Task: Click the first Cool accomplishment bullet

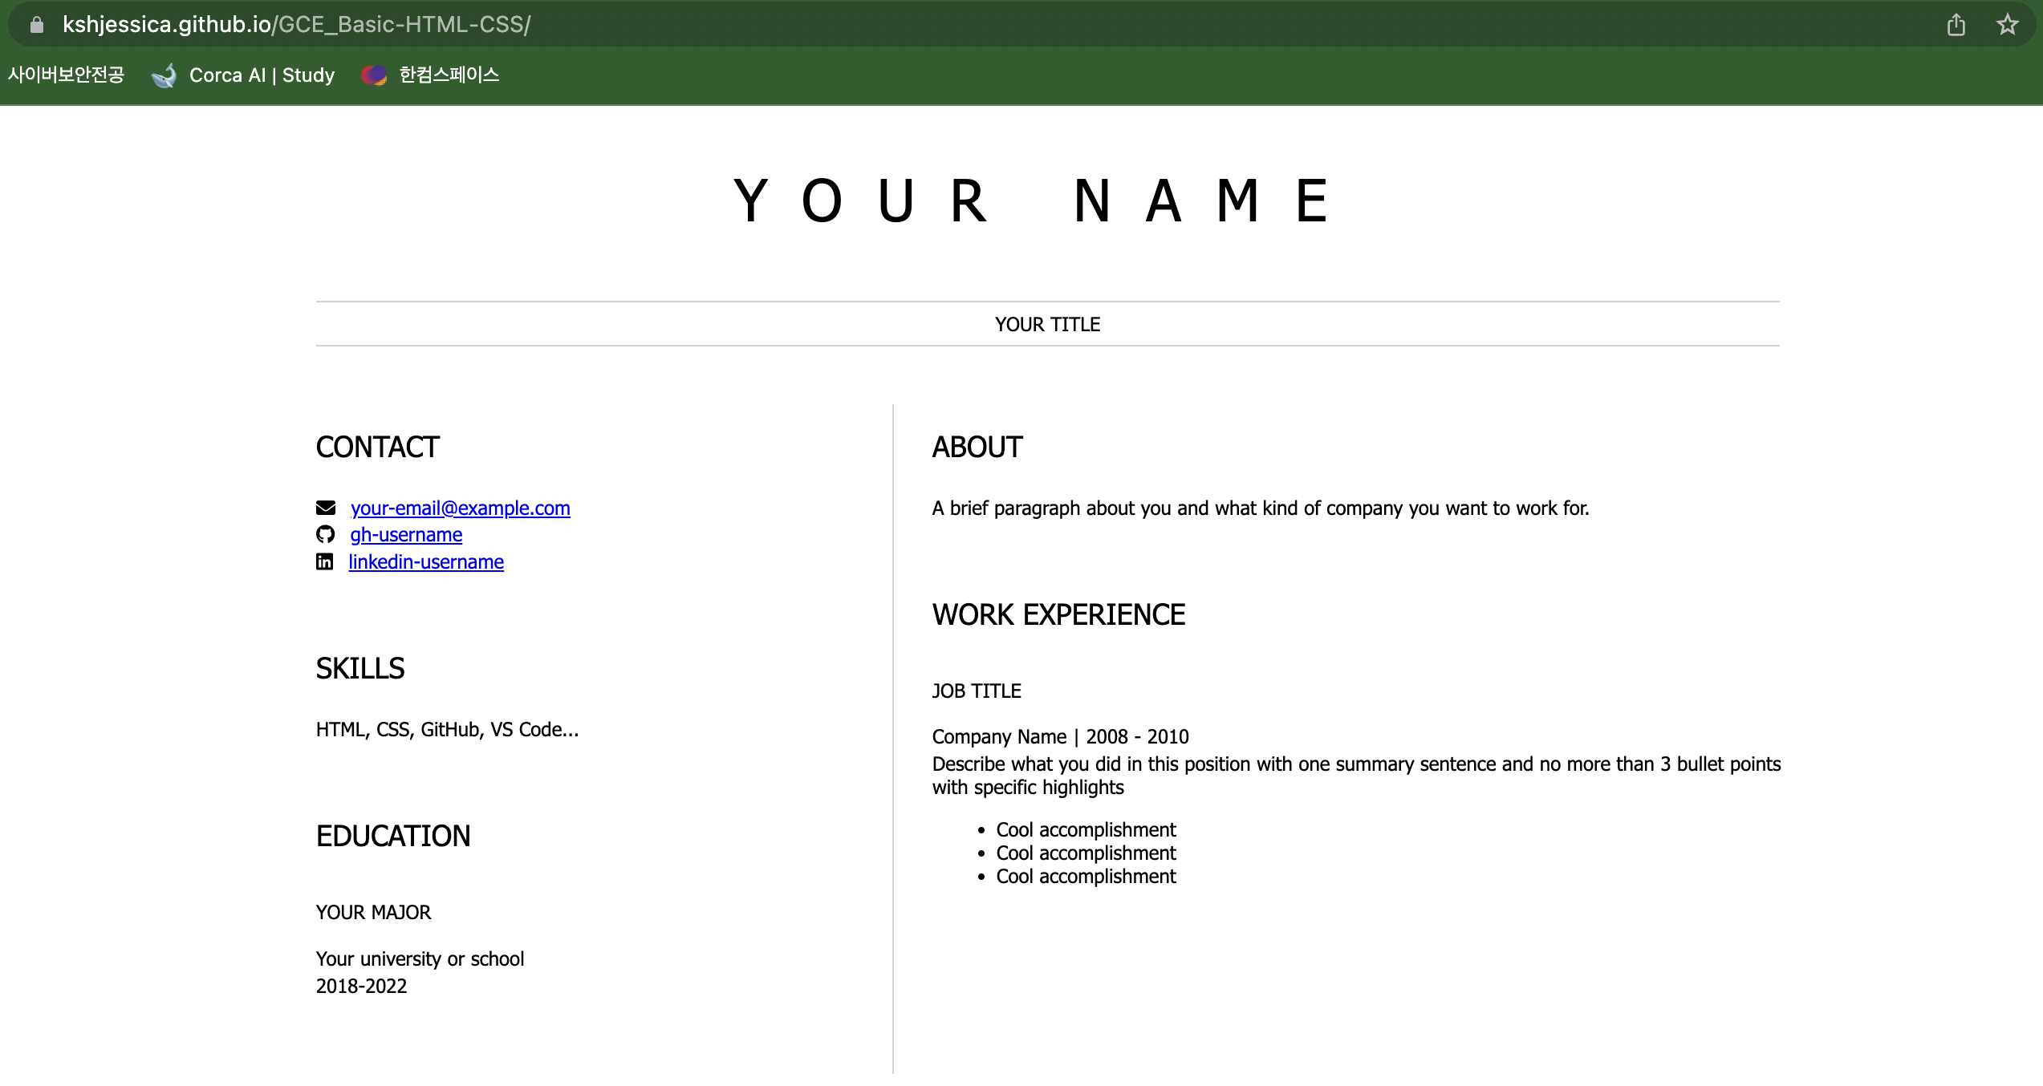Action: click(1085, 830)
